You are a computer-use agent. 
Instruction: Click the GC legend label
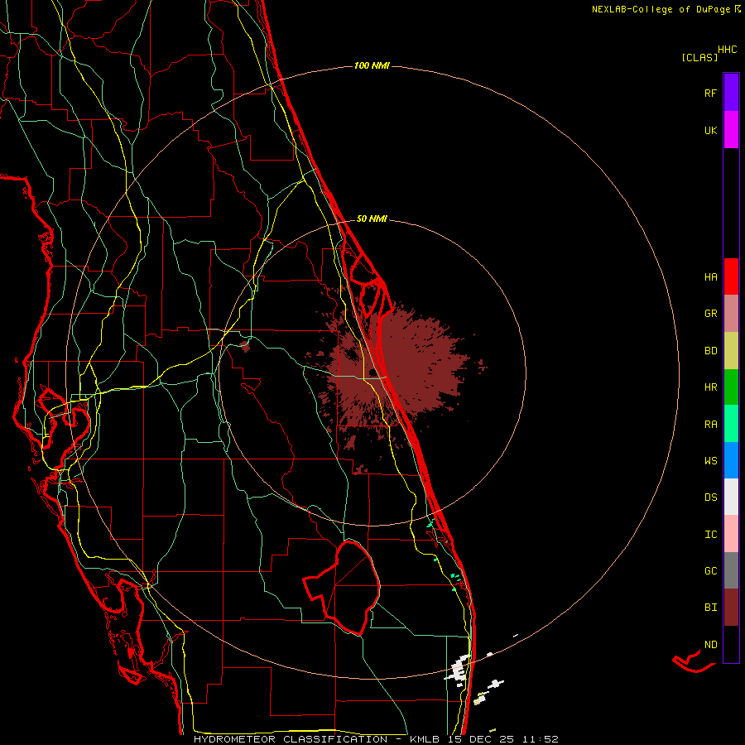[710, 571]
